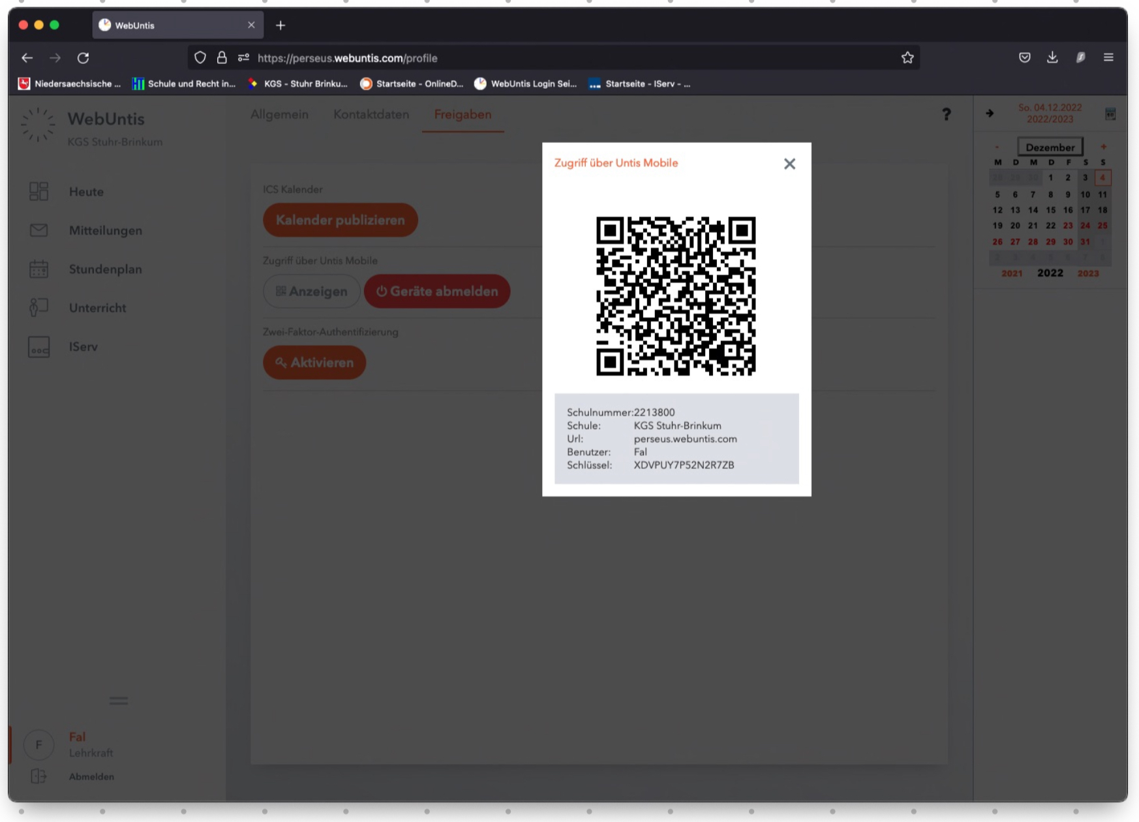Screen dimensions: 1139x822
Task: Open Startseite - IServ bookmark
Action: click(639, 84)
